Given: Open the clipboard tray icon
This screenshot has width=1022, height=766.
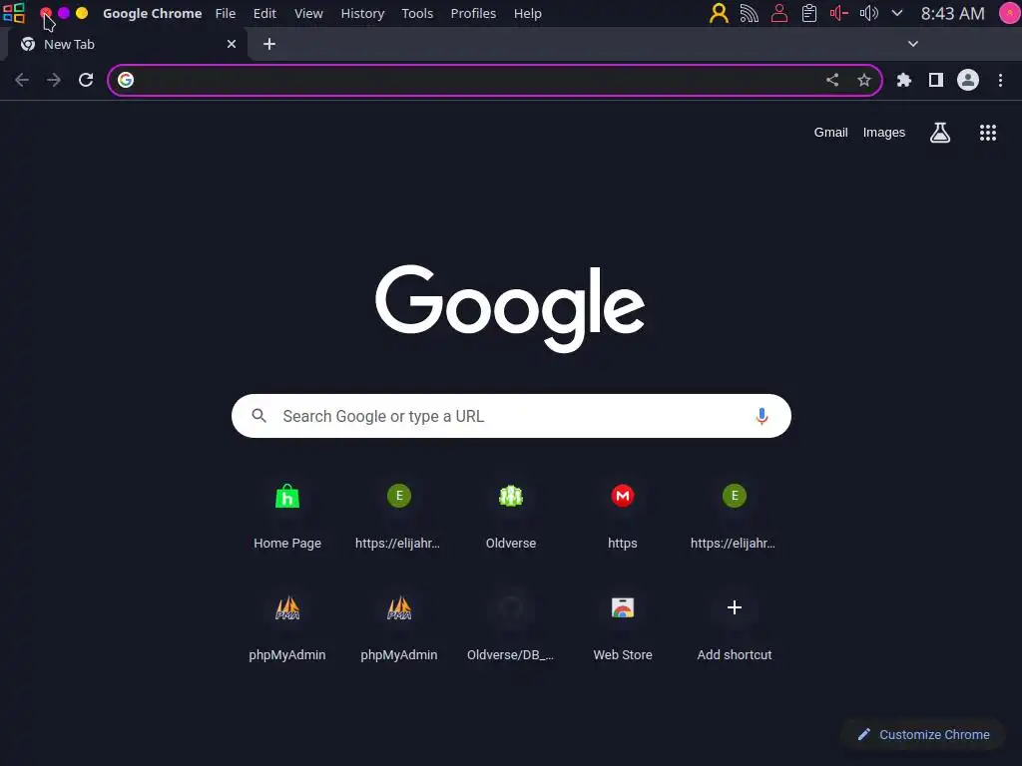Looking at the screenshot, I should (x=808, y=13).
